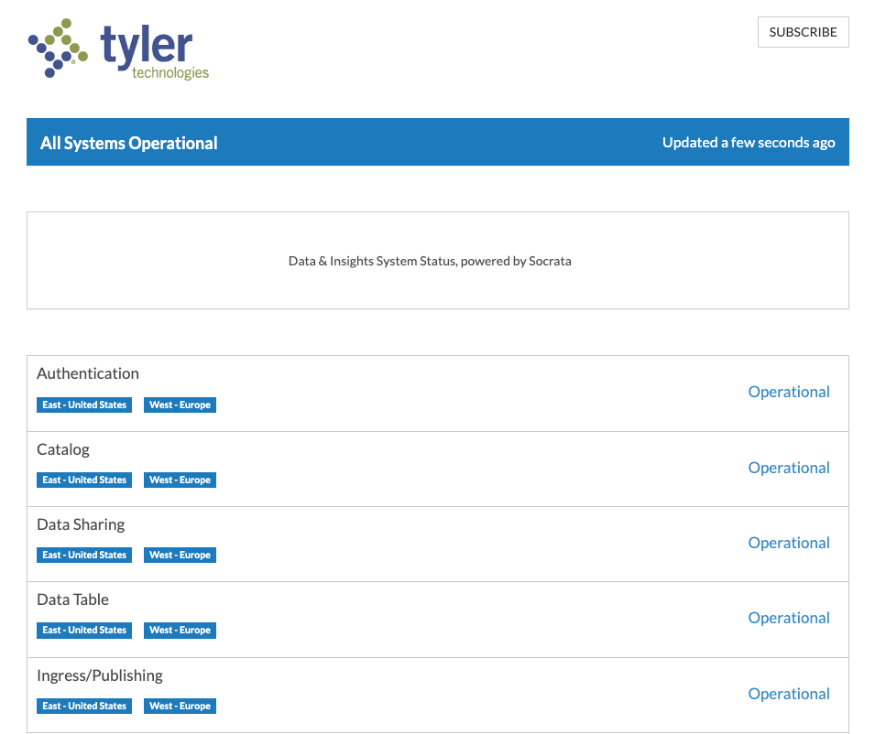Click Catalog's West - Europe tag
This screenshot has width=875, height=734.
click(180, 480)
